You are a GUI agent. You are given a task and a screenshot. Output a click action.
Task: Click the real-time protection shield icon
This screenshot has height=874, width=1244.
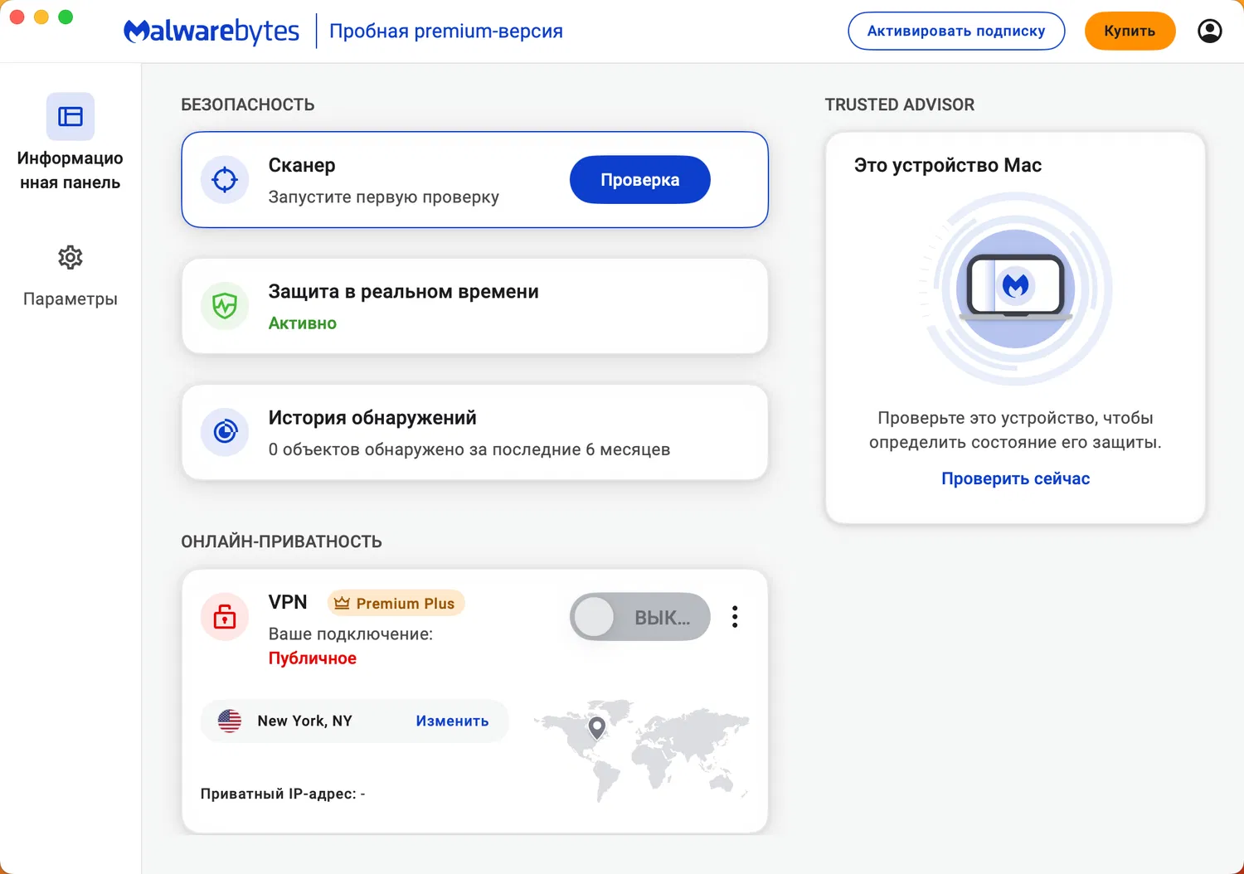(x=225, y=306)
